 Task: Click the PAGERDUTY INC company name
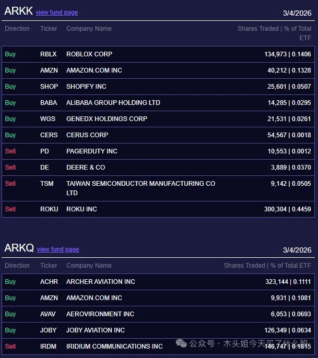pyautogui.click(x=92, y=151)
